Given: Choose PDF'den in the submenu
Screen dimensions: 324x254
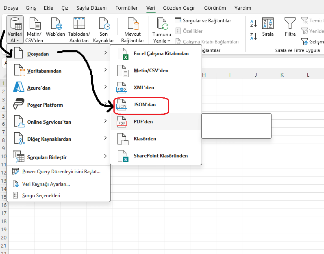Looking at the screenshot, I should 156,122.
